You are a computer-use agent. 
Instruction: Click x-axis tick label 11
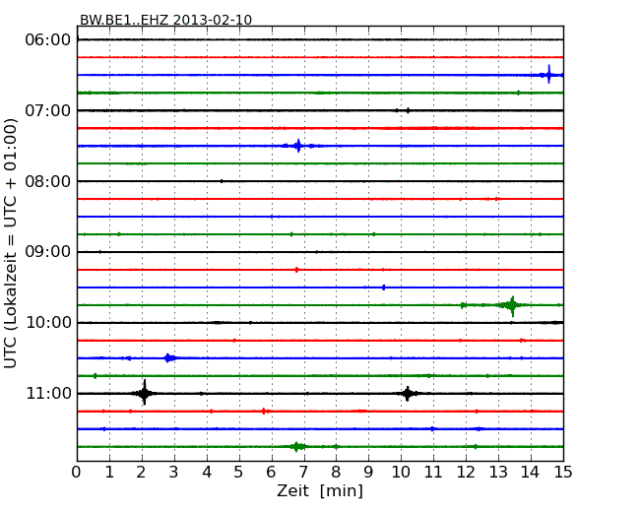coord(433,472)
